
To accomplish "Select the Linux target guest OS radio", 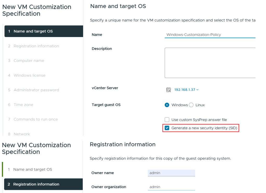I will pos(191,105).
